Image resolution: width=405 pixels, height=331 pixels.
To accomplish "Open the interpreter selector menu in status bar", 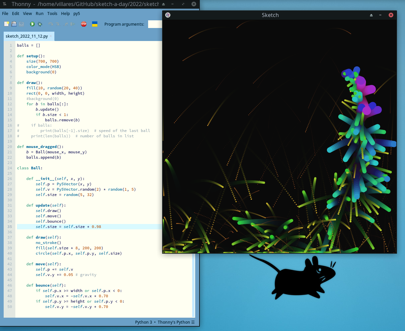I will 193,322.
